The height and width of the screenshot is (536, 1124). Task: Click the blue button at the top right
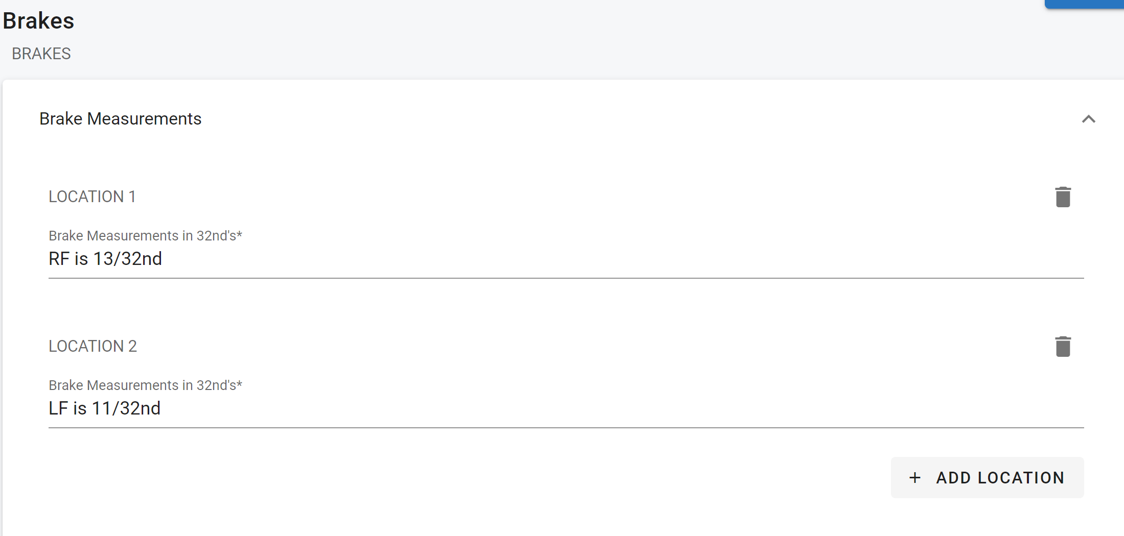[1084, 4]
